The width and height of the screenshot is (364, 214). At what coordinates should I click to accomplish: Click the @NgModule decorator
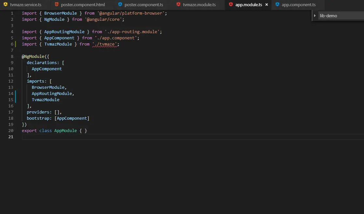[33, 57]
